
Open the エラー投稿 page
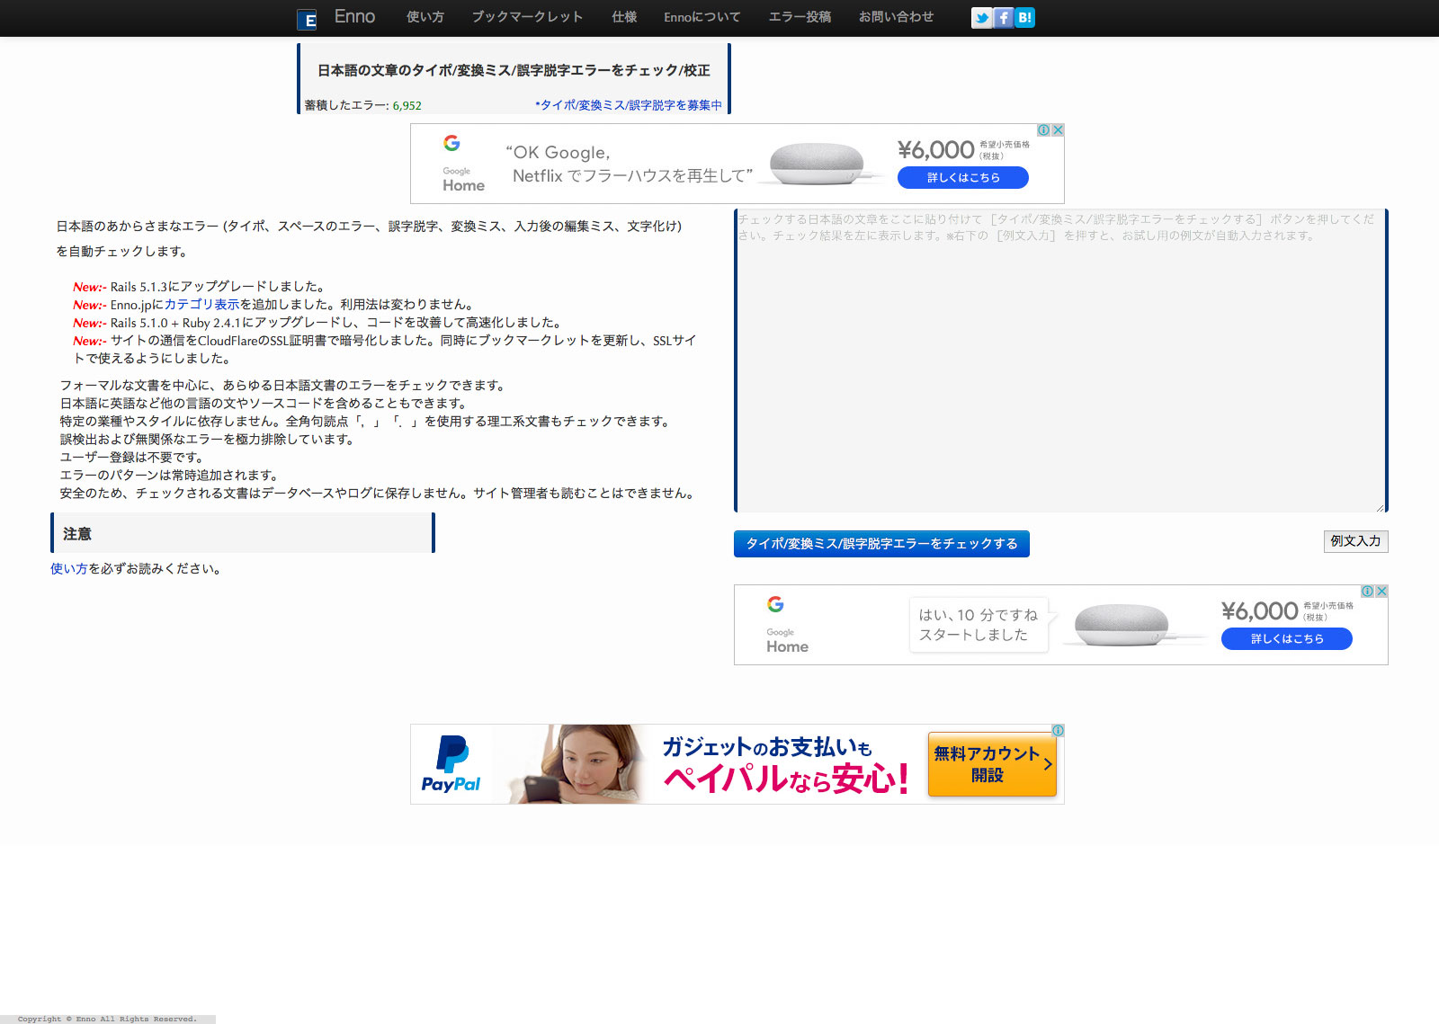click(x=799, y=17)
